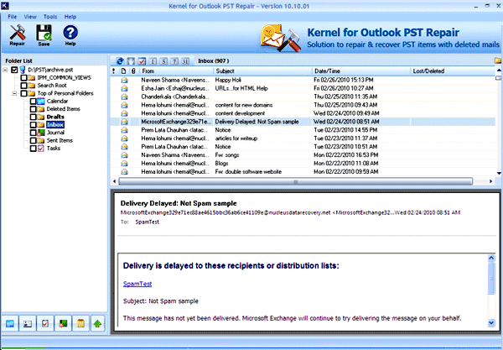Sort by the importance exclamation column
This screenshot has width=503, height=350.
click(x=113, y=71)
